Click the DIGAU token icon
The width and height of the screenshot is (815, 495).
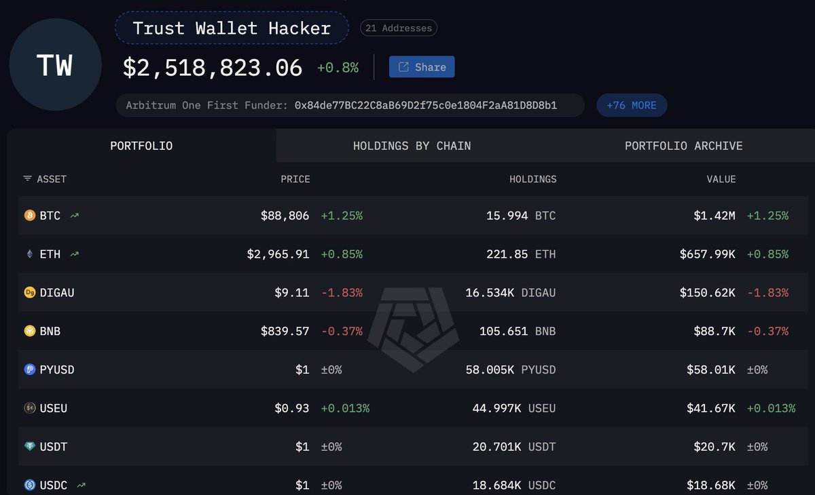(29, 293)
